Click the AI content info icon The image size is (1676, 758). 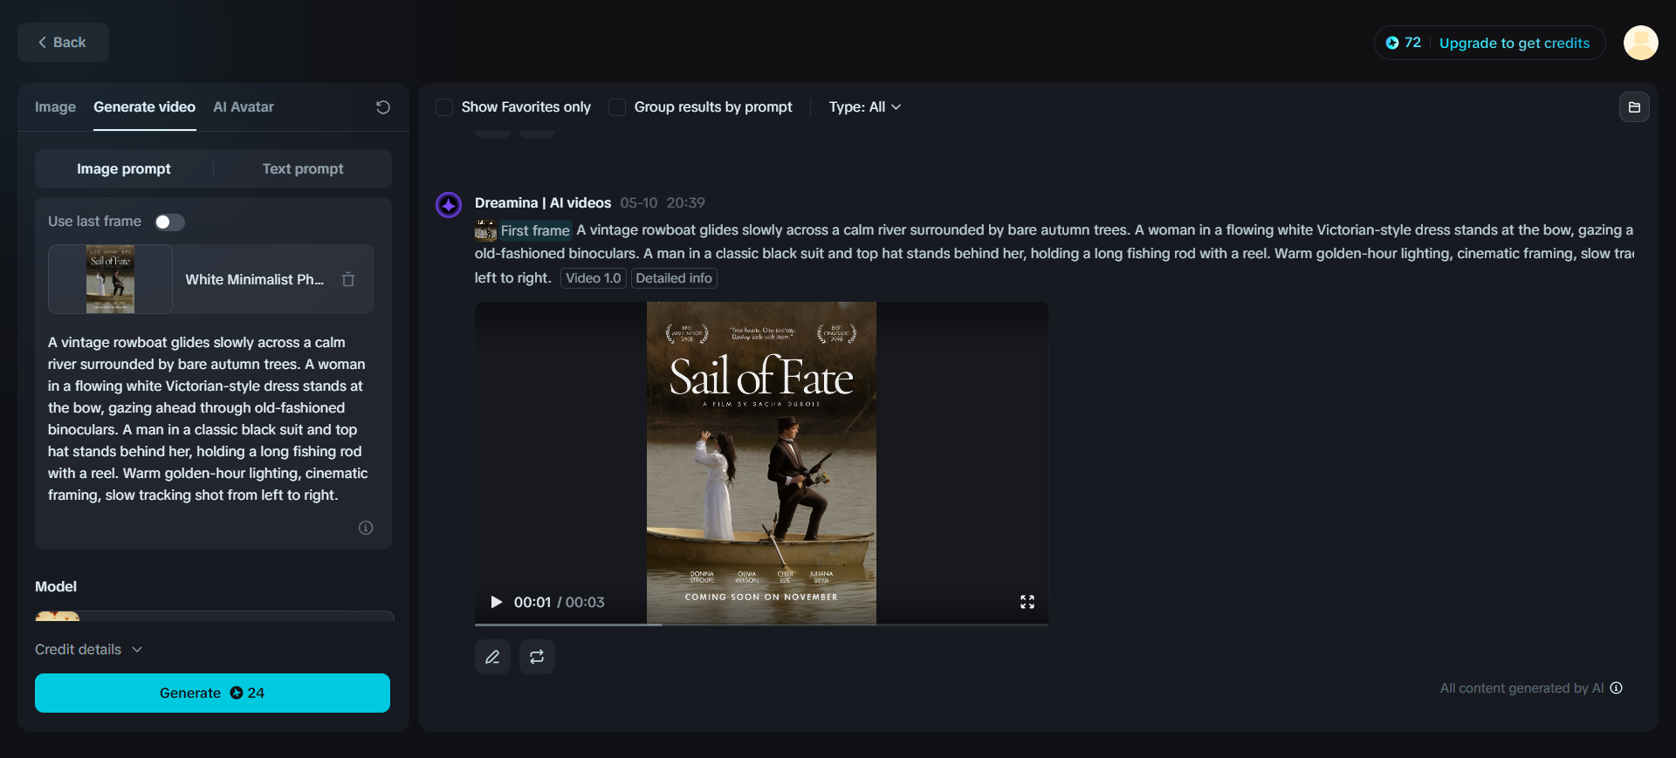(1617, 687)
